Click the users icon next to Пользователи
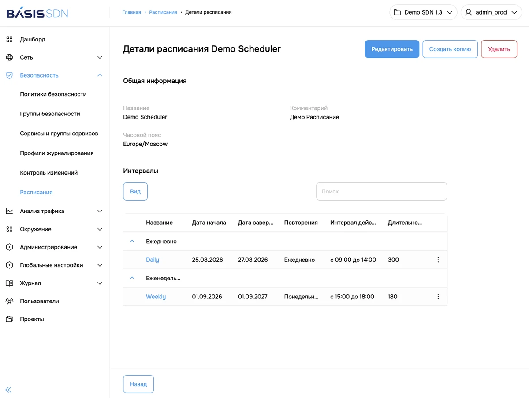The width and height of the screenshot is (529, 398). 9,301
